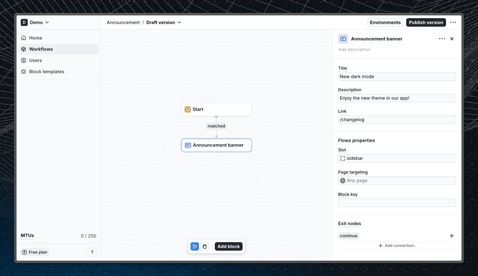Open Home from the sidebar

(x=35, y=38)
